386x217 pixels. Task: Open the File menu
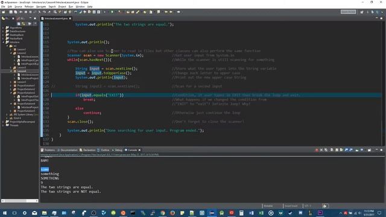(x=3, y=7)
